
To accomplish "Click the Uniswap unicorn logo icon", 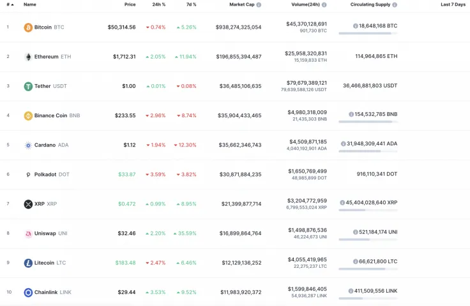I will coord(28,233).
